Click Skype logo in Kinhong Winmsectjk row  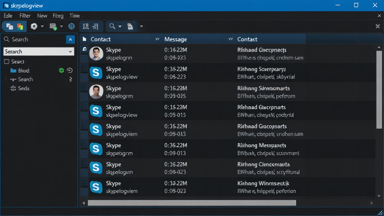(x=96, y=187)
